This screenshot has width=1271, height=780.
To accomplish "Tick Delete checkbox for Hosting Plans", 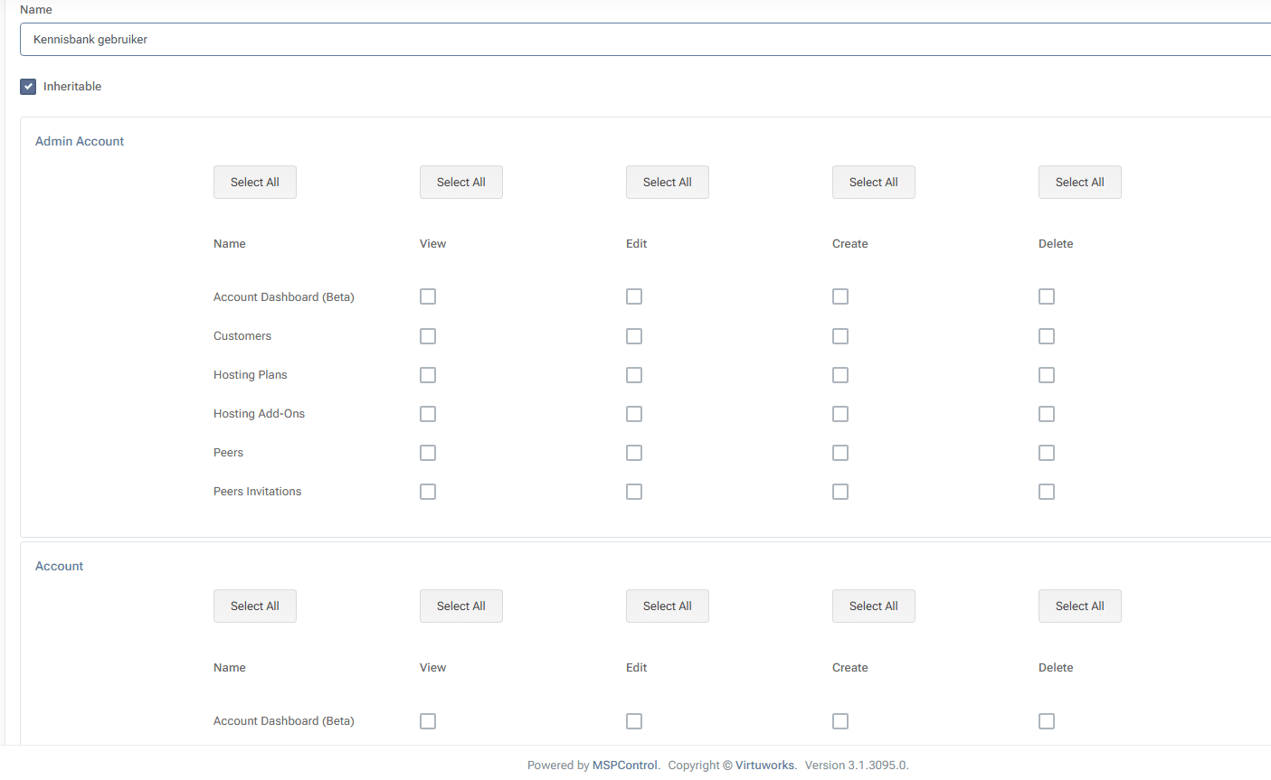I will [x=1047, y=375].
